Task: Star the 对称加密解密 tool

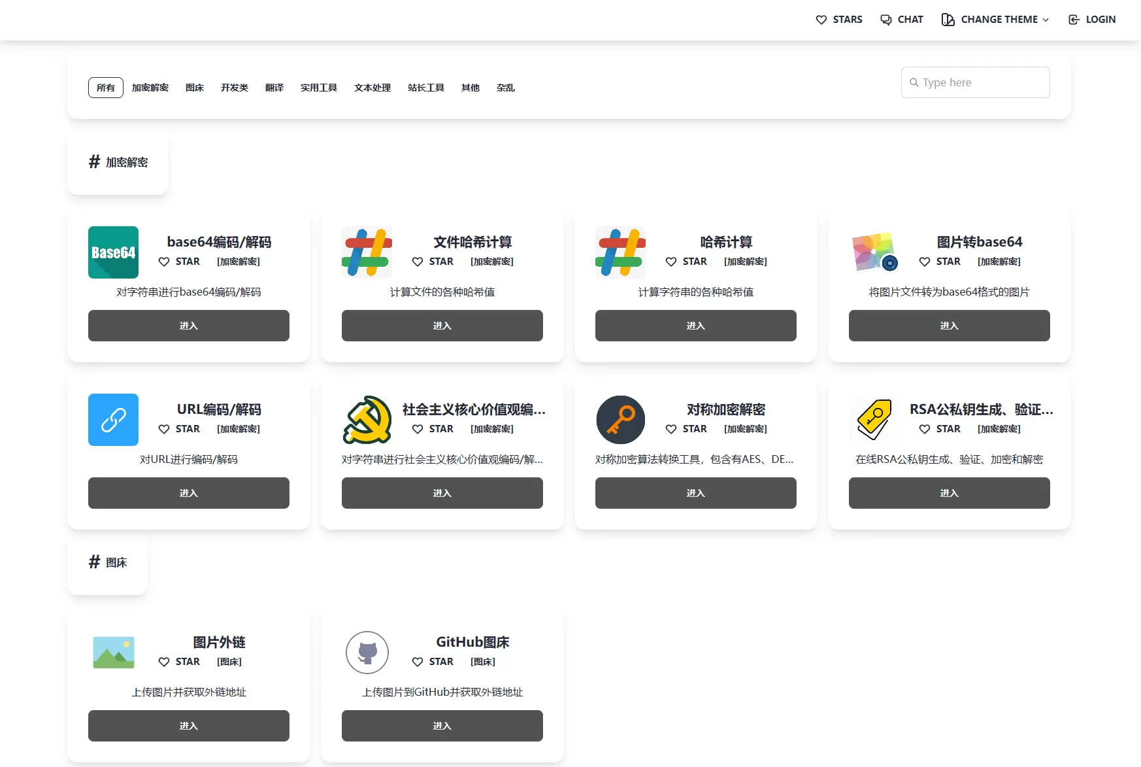Action: tap(686, 429)
